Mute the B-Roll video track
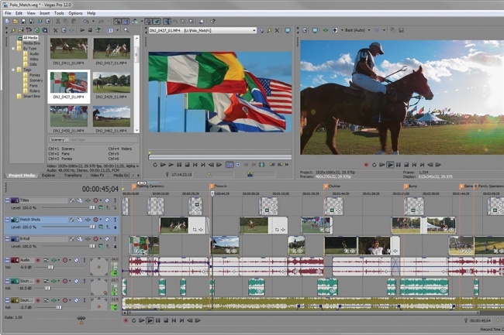This screenshot has width=504, height=335. [x=107, y=239]
